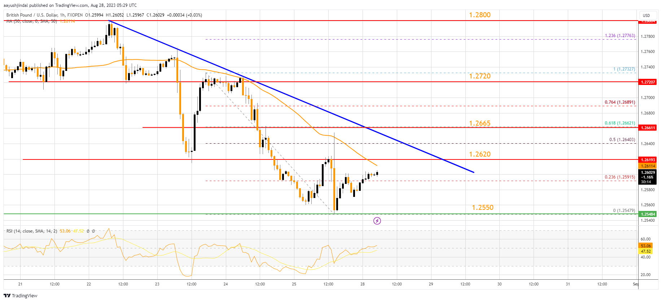Click date 25 on the time axis
Image resolution: width=662 pixels, height=302 pixels.
294,284
